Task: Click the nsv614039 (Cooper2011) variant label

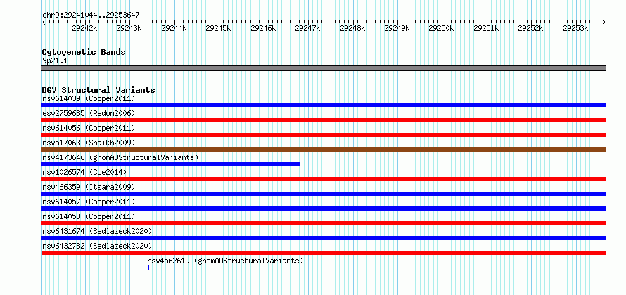Action: coord(89,98)
